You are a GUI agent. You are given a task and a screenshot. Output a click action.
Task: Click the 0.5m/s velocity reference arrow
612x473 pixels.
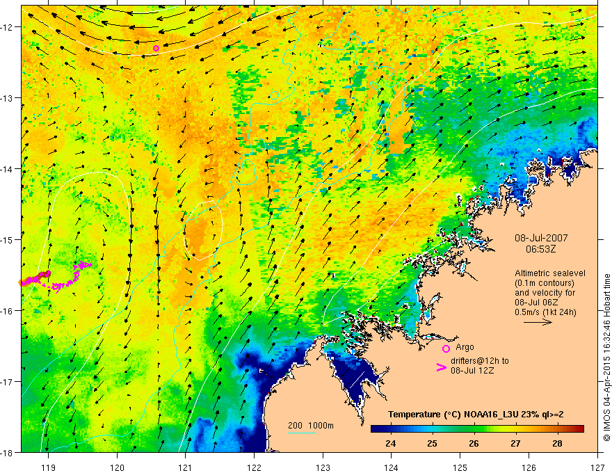pyautogui.click(x=538, y=322)
